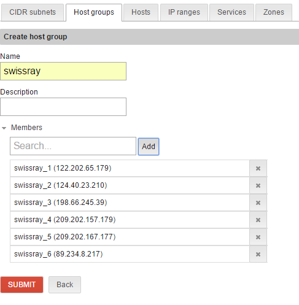Delete swissray_3 from the members list
Screen dimensions: 299x305
click(x=258, y=203)
